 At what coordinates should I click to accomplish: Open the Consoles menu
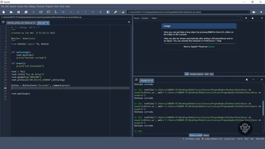coord(40,7)
